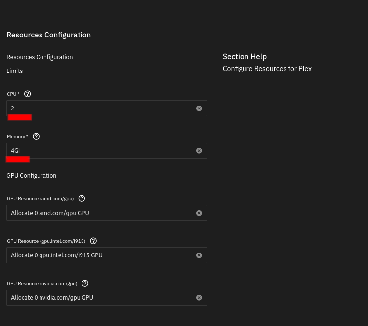The height and width of the screenshot is (326, 368).
Task: Clear the Memory field value
Action: (199, 151)
